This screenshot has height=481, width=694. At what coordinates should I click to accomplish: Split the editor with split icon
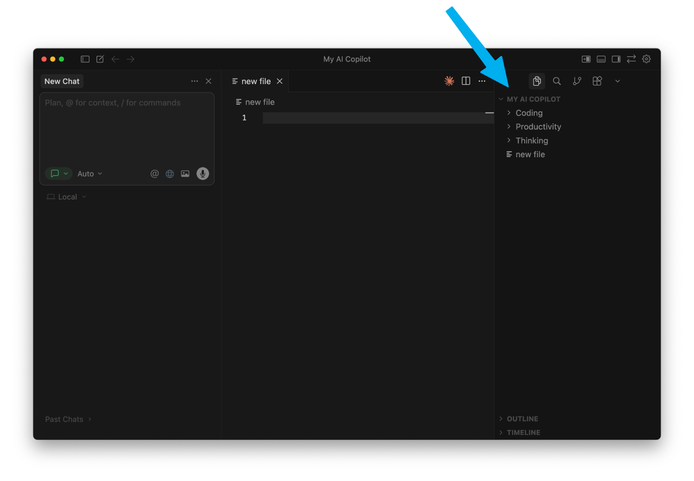[466, 81]
